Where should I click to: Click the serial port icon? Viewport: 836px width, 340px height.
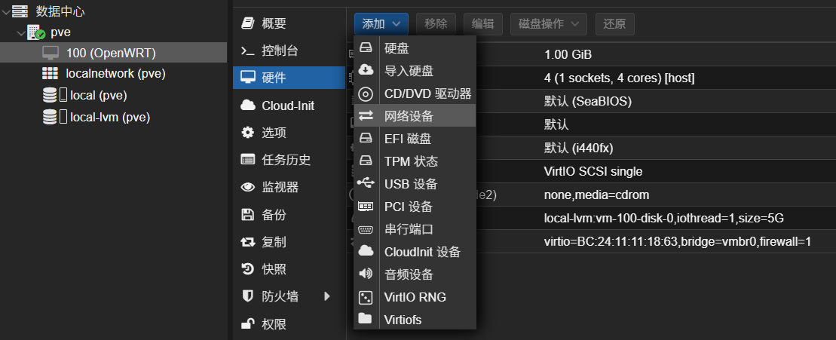(366, 229)
